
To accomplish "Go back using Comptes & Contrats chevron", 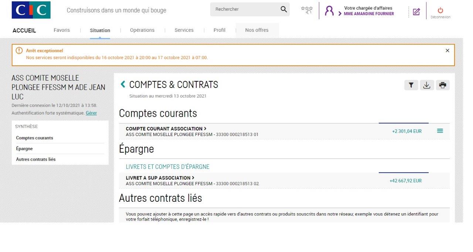I will [x=123, y=85].
